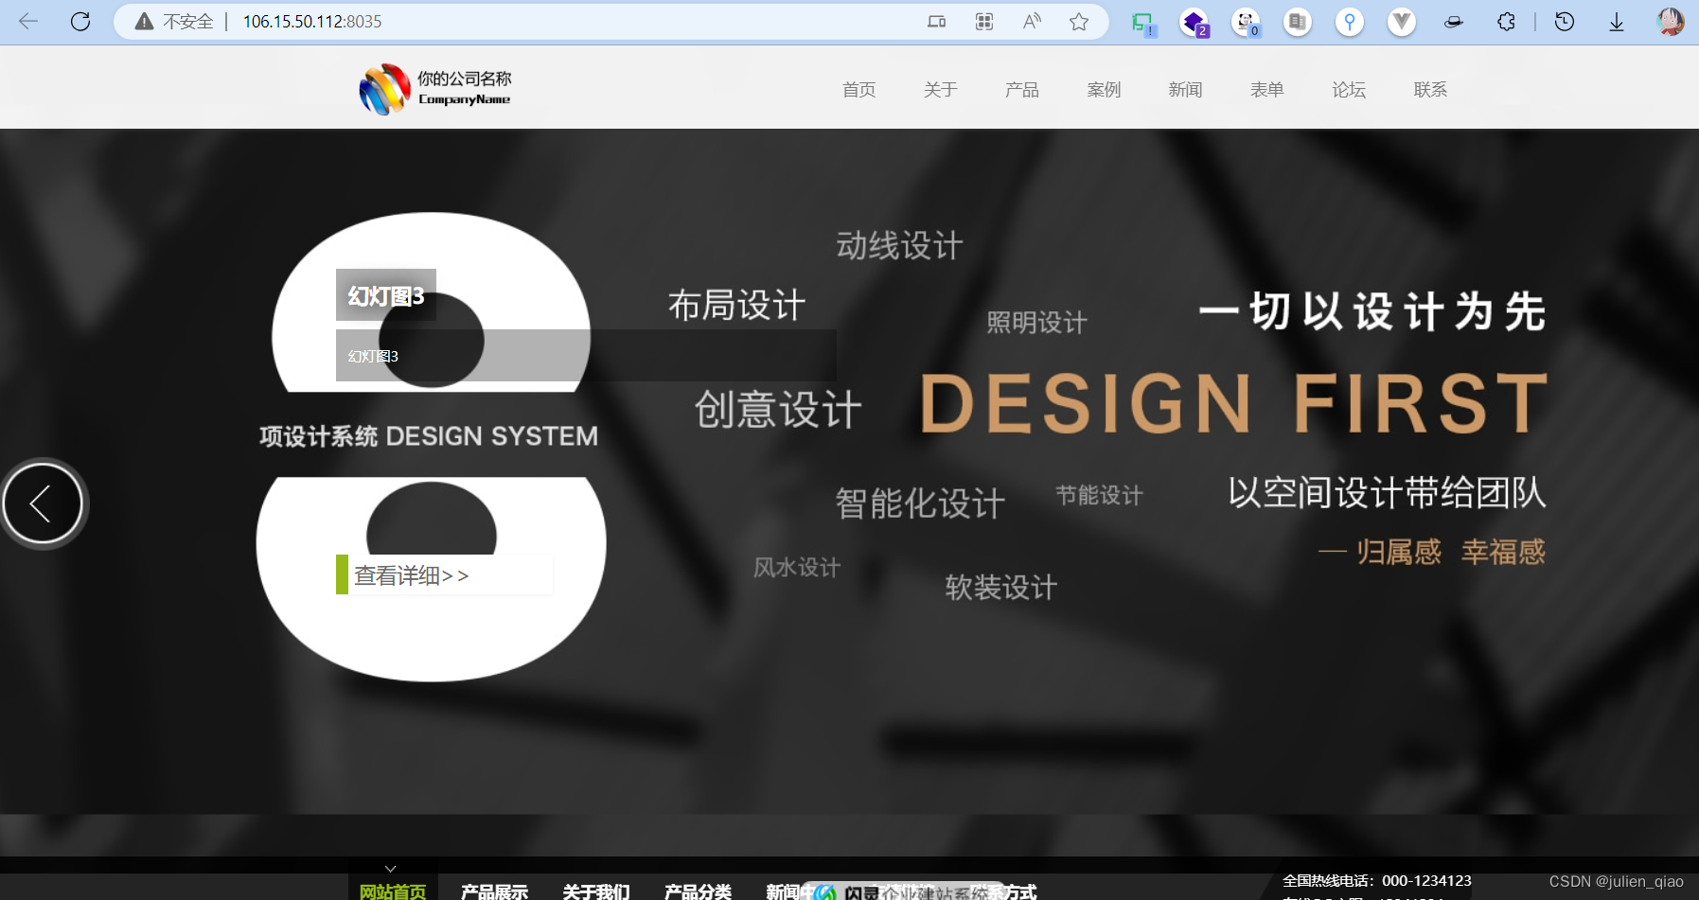Open the black hat extension icon

tap(1454, 22)
